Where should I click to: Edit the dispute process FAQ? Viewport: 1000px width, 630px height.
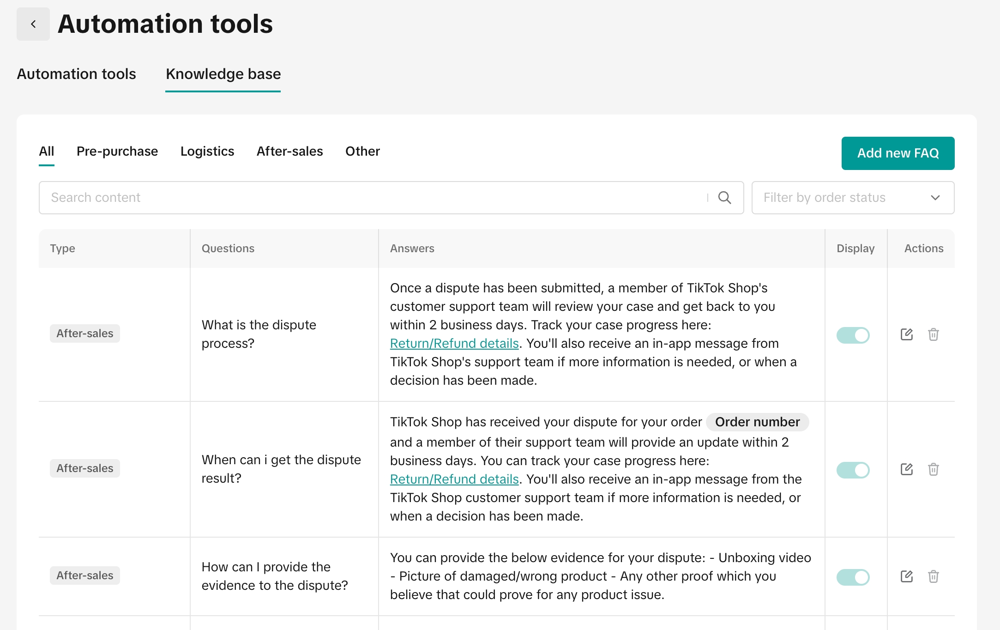click(x=907, y=334)
